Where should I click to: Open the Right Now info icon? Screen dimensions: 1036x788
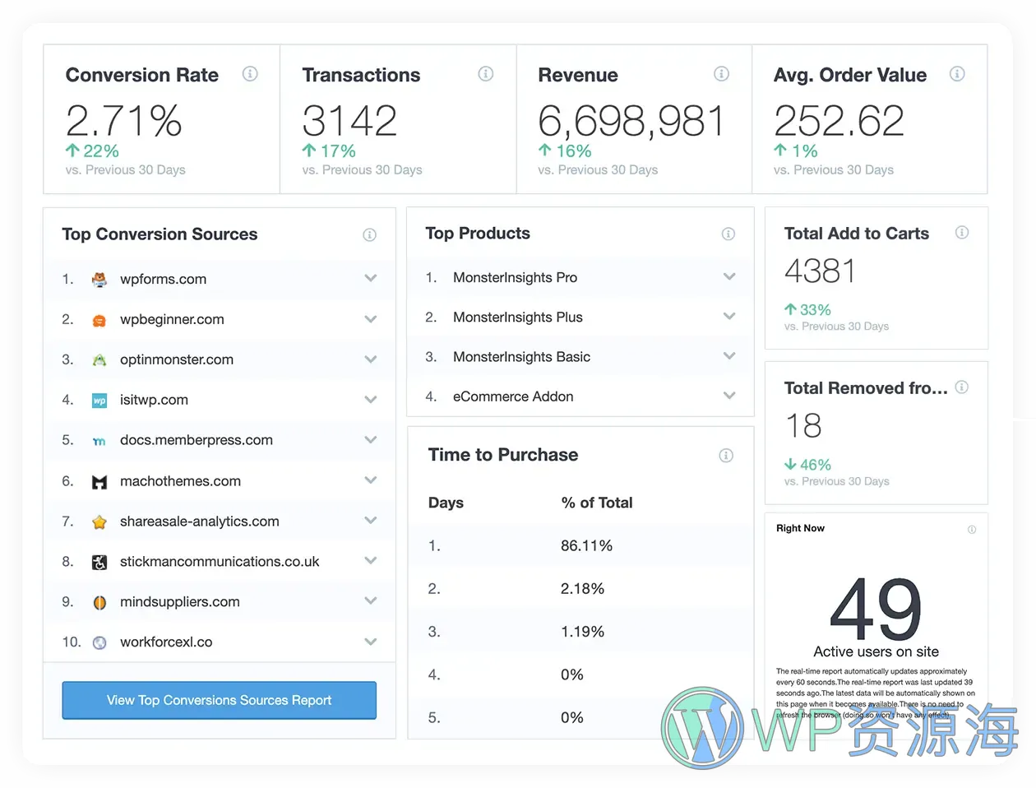pyautogui.click(x=972, y=530)
